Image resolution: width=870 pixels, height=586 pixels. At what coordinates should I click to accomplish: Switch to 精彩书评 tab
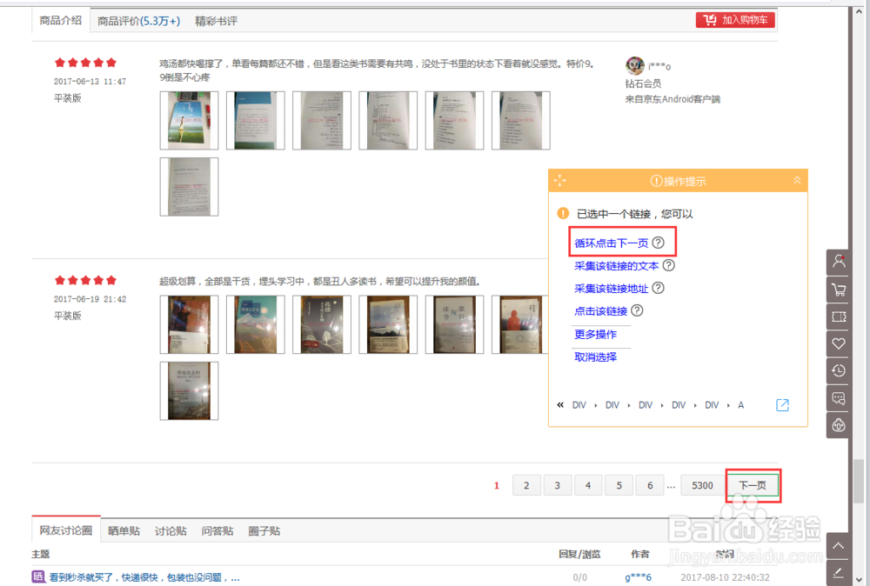pyautogui.click(x=216, y=21)
